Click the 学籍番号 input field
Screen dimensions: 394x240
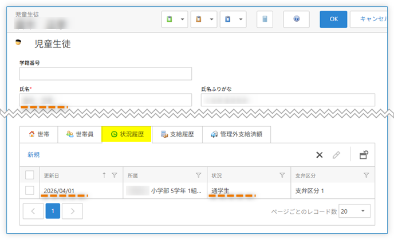[x=105, y=74]
